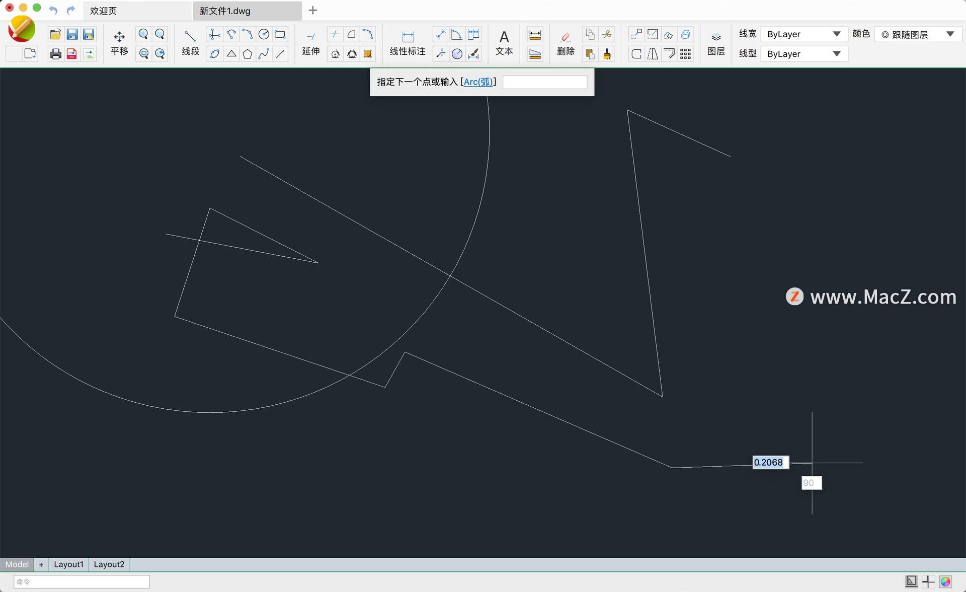The image size is (966, 592).
Task: Select the 文本 text tool
Action: 504,43
